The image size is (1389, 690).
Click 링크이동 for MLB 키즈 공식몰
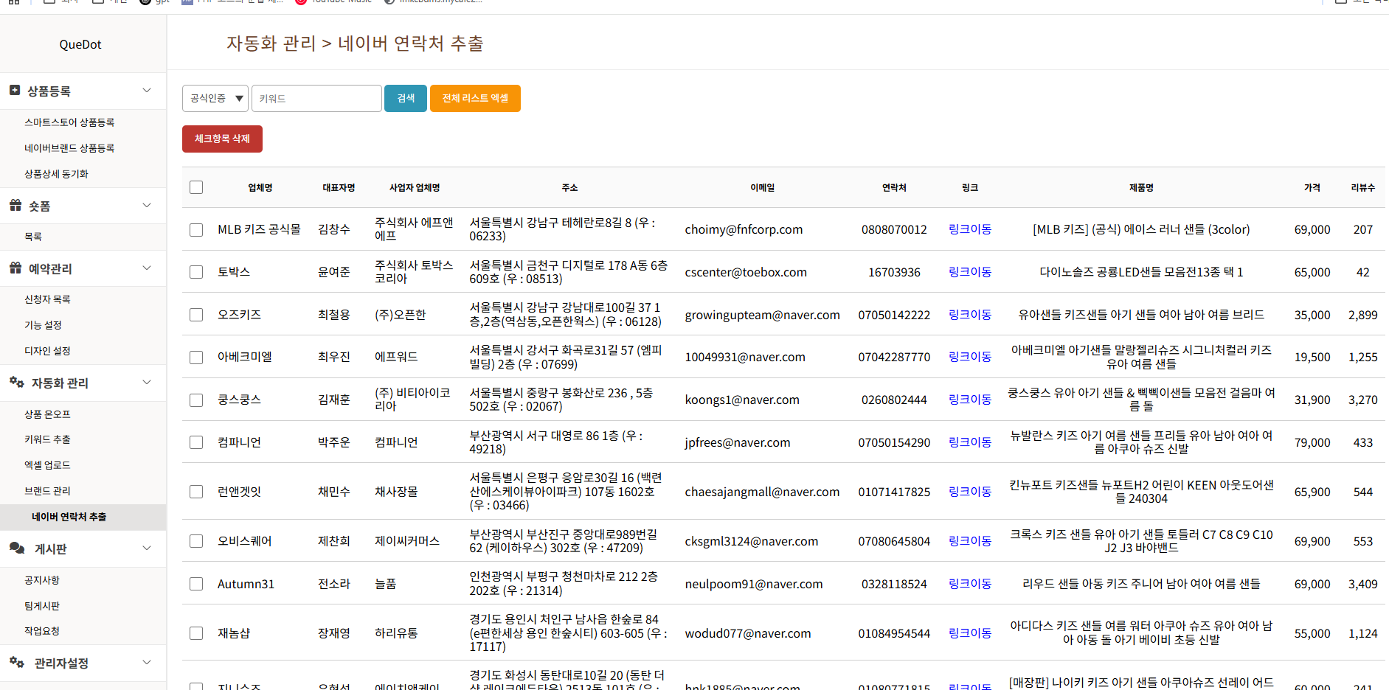tap(970, 229)
